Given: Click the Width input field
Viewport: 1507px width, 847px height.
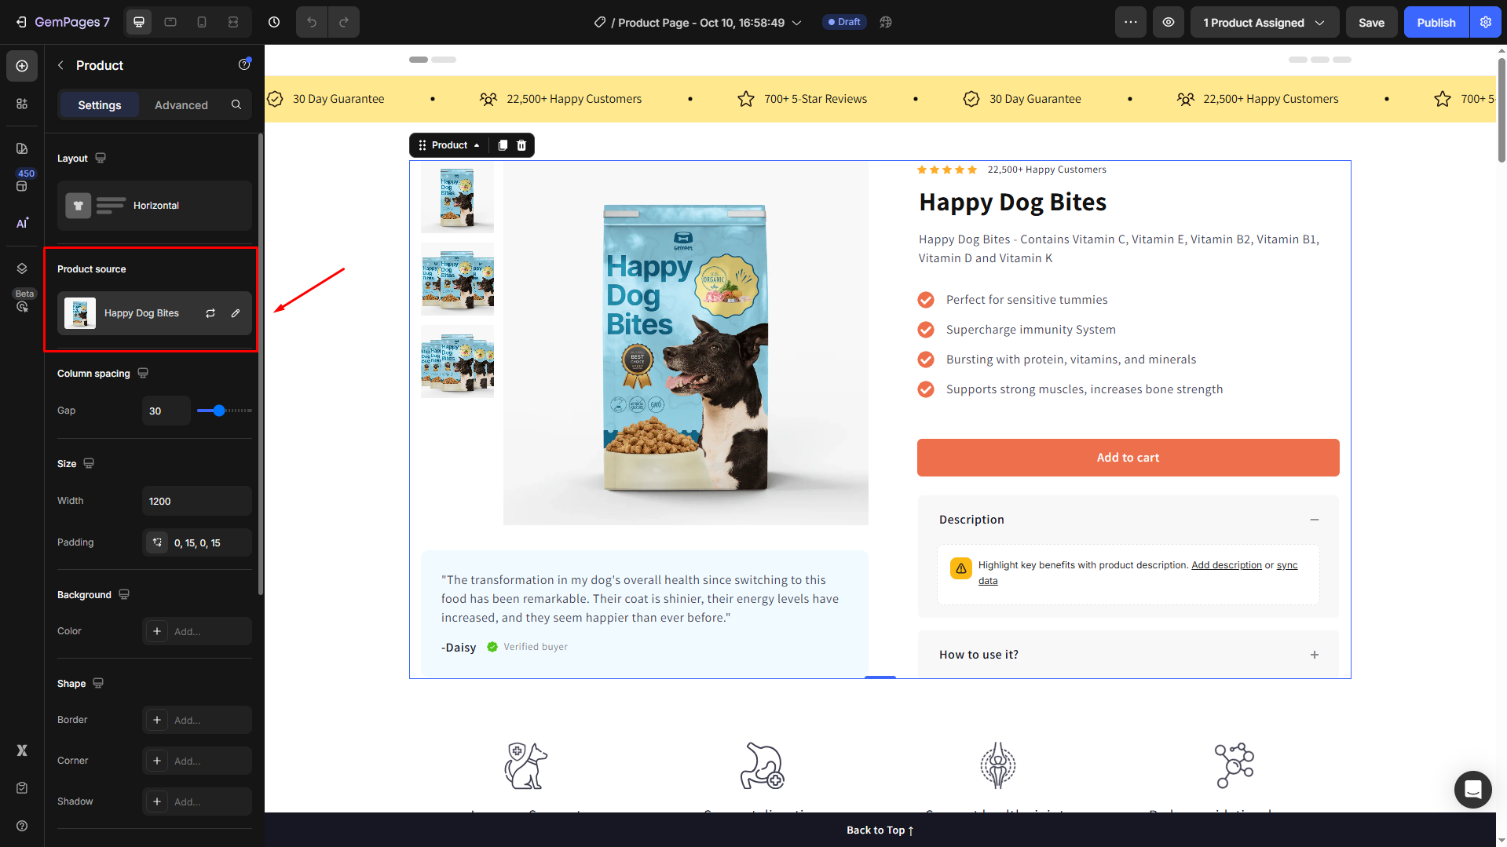Looking at the screenshot, I should tap(196, 501).
